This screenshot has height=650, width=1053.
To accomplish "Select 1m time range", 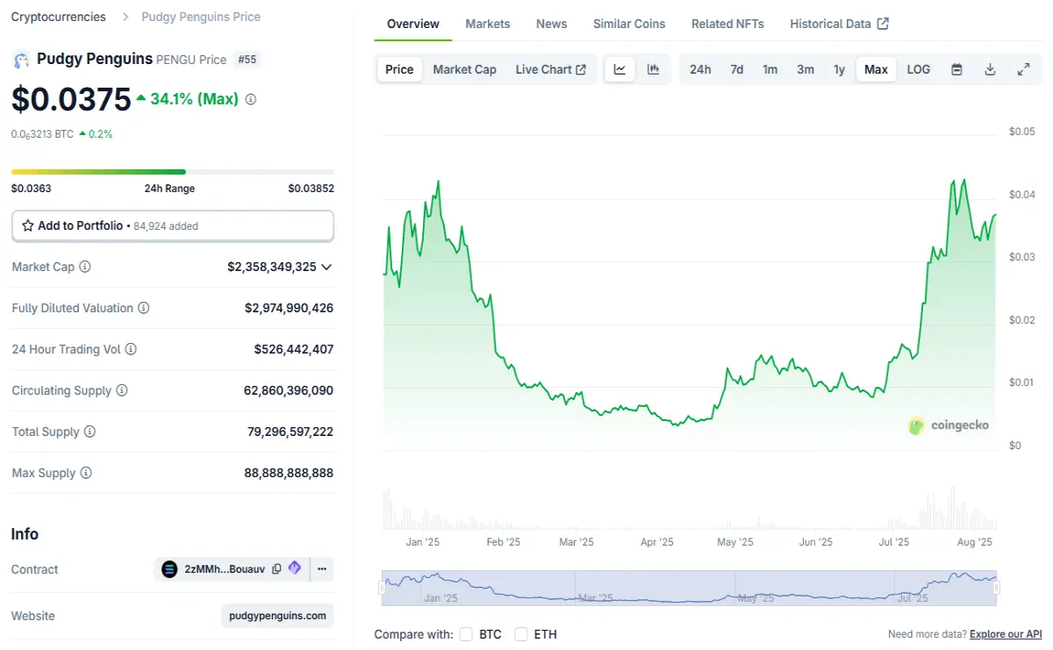I will (770, 69).
